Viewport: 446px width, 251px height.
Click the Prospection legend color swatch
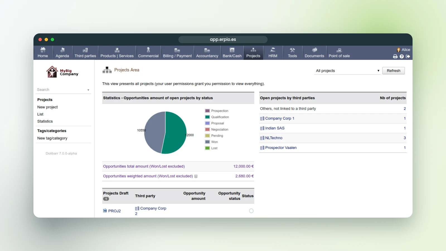(207, 111)
